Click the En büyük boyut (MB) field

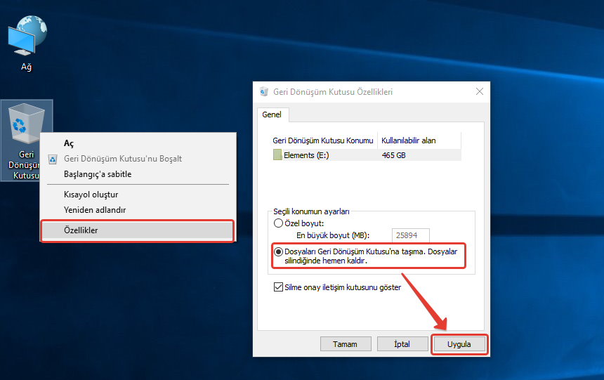point(411,236)
